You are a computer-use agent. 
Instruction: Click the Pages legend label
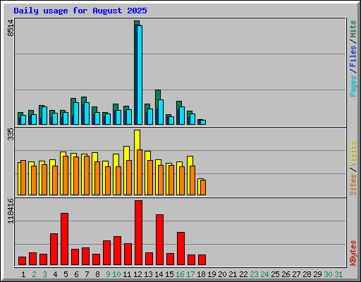click(353, 86)
